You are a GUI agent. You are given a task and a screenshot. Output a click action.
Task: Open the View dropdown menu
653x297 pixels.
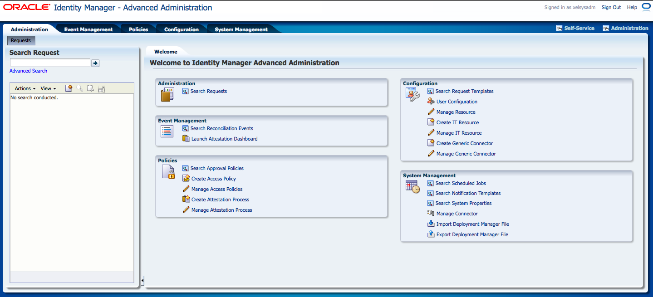[x=48, y=88]
